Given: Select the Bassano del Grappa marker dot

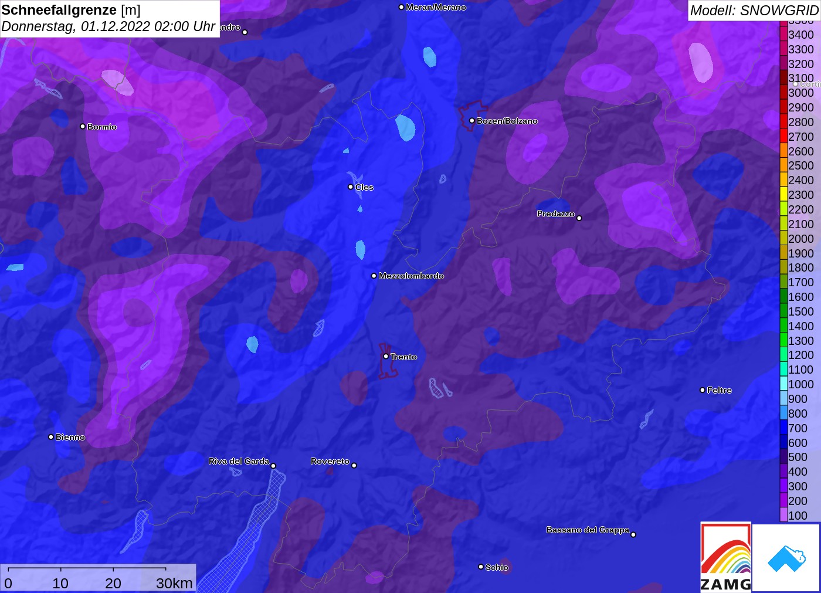Looking at the screenshot, I should (633, 534).
